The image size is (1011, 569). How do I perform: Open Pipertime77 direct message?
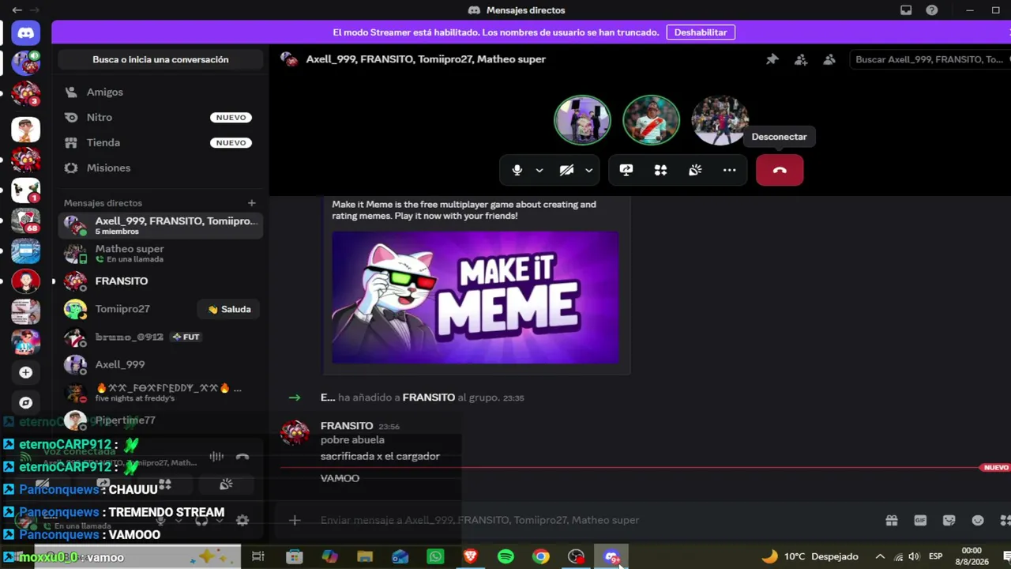pos(160,420)
